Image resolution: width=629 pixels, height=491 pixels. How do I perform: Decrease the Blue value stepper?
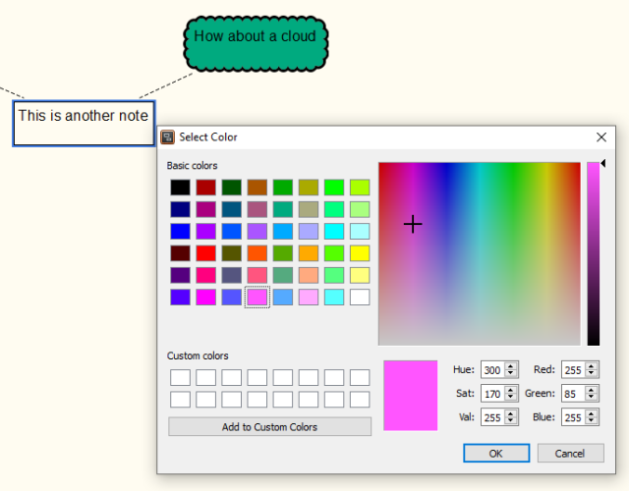tap(591, 421)
